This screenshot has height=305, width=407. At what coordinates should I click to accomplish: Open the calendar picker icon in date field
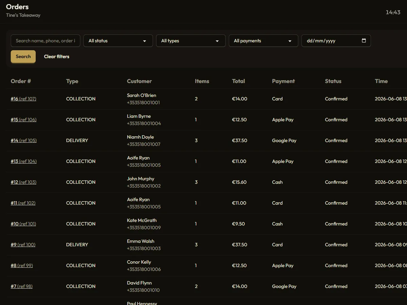[x=364, y=41]
